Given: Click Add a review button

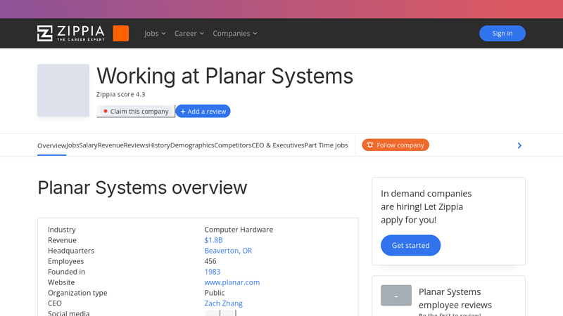Looking at the screenshot, I should coord(203,111).
